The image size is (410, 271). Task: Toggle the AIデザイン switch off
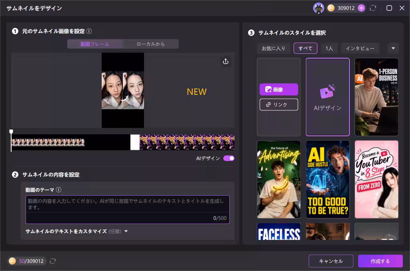pyautogui.click(x=229, y=158)
